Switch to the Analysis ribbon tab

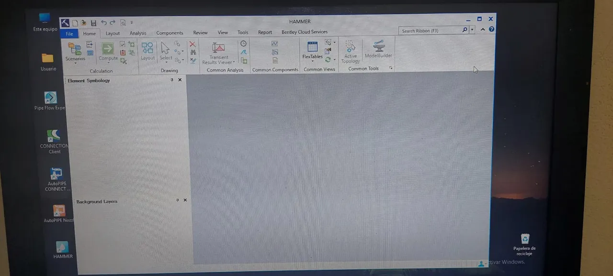[x=138, y=33]
